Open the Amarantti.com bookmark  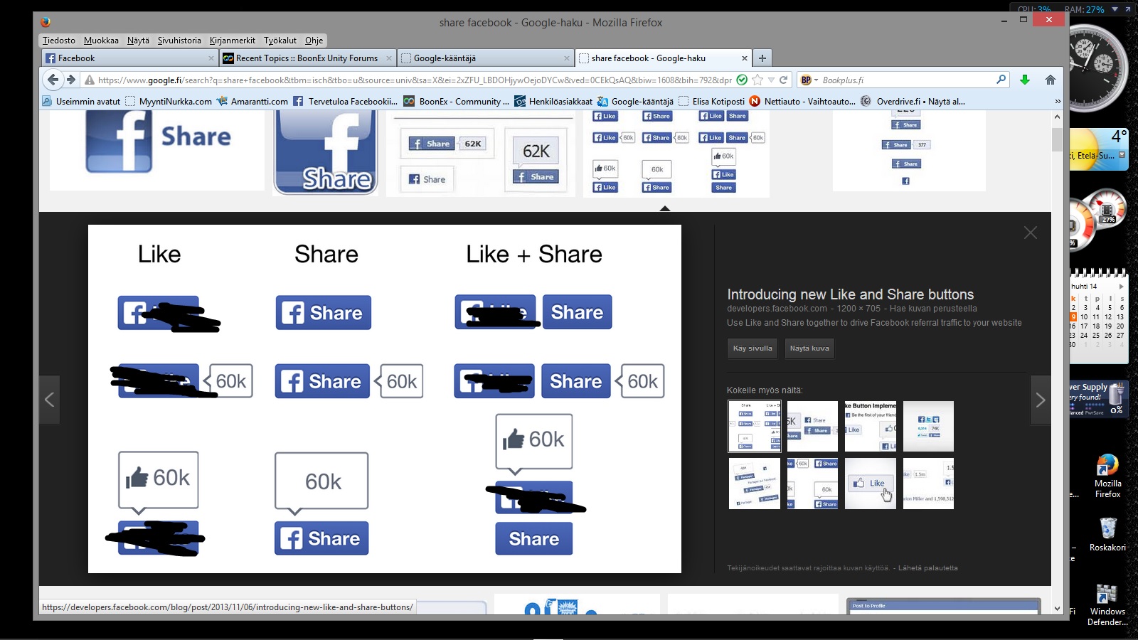point(252,101)
